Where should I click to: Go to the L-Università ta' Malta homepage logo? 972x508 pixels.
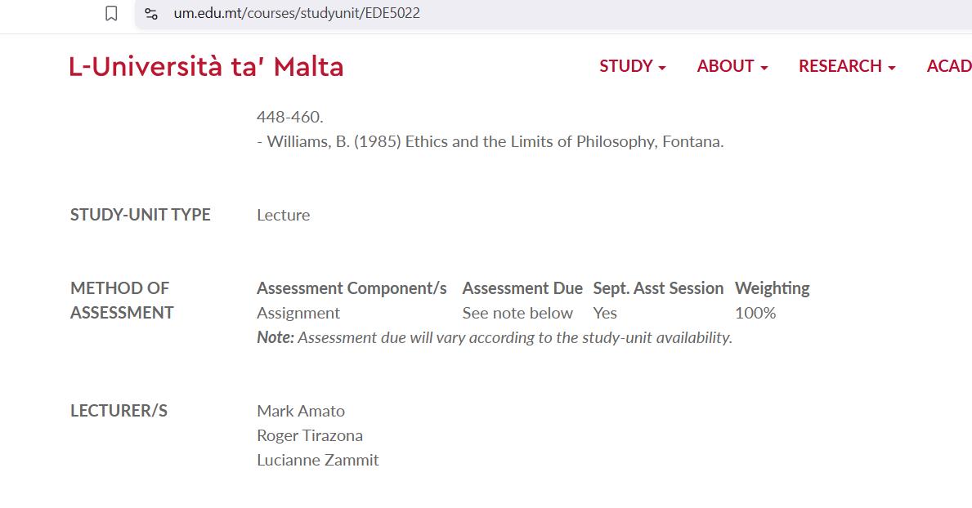pyautogui.click(x=206, y=67)
